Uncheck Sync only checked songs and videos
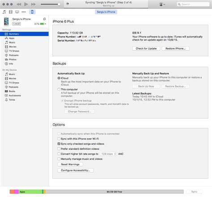212x197 pixels. click(x=59, y=144)
